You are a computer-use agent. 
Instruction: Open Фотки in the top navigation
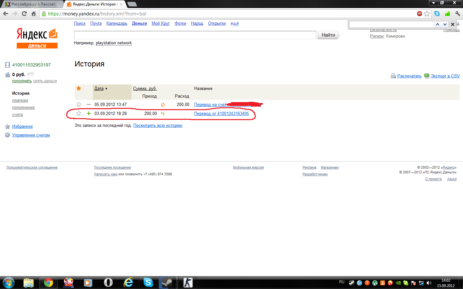(180, 23)
